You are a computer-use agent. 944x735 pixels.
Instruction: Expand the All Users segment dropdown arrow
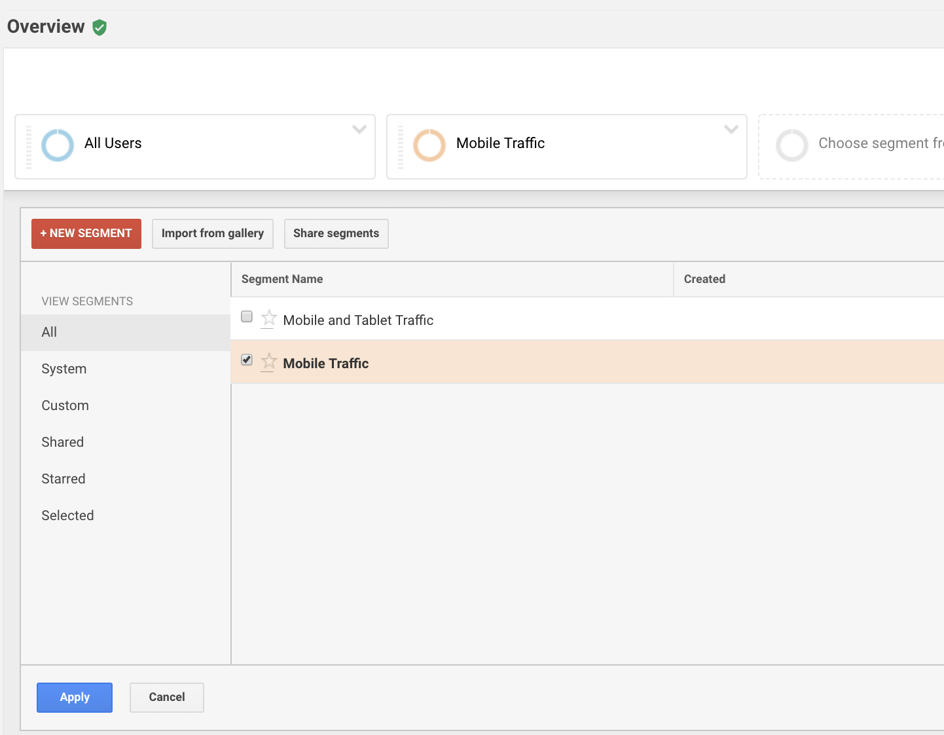359,129
